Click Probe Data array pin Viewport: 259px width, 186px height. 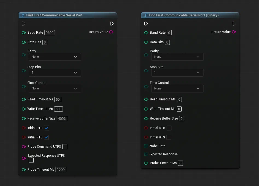146,146
